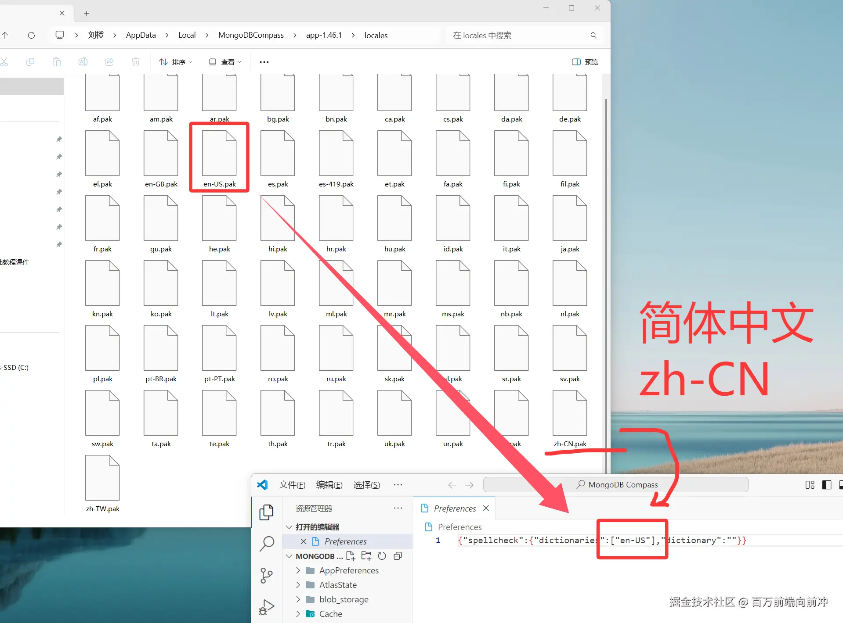Click the back arrow in VS Code

[x=451, y=485]
